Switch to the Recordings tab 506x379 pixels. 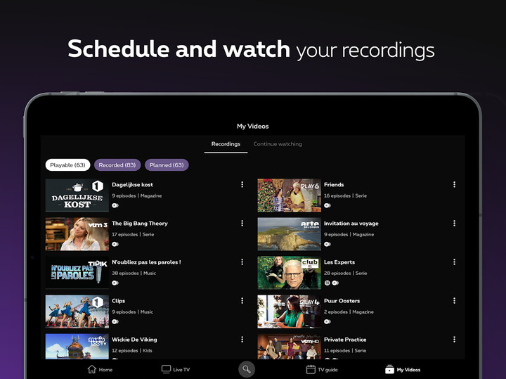point(226,144)
